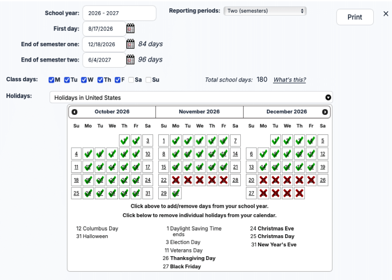Enable the Su class day checkbox
Image resolution: width=392 pixels, height=280 pixels.
[148, 80]
